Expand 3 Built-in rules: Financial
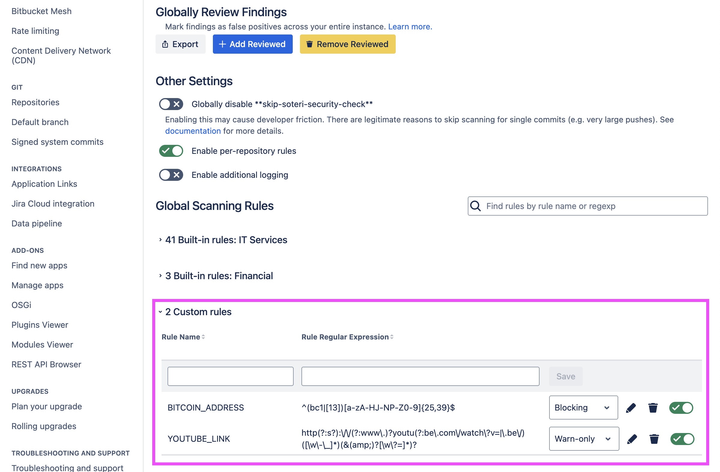 coord(219,276)
